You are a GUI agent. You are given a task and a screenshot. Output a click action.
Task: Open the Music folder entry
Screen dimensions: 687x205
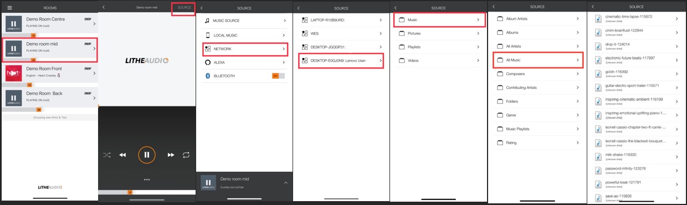tap(439, 20)
